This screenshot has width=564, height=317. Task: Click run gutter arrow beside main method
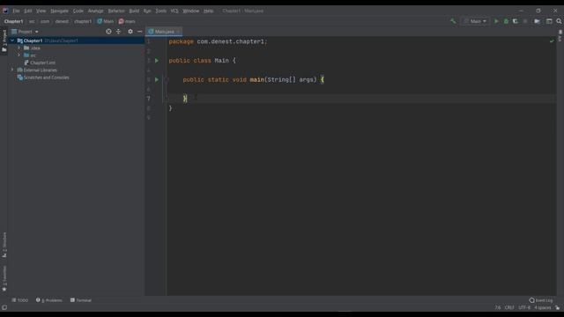point(157,79)
